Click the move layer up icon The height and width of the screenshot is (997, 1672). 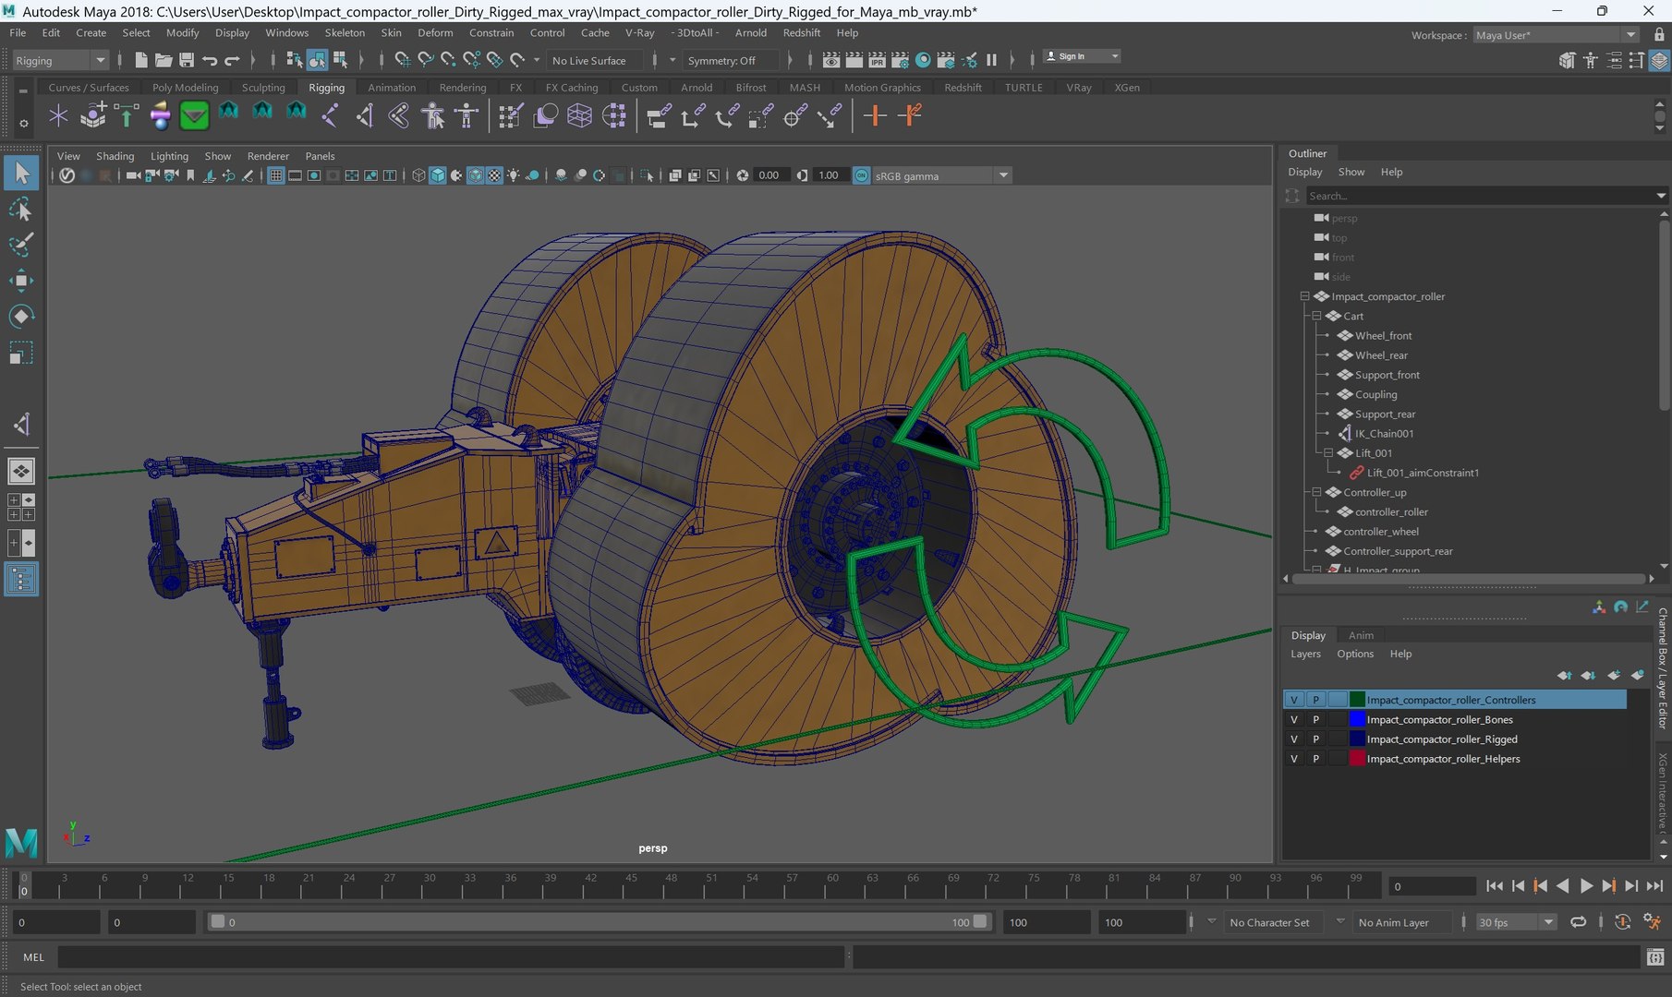click(1564, 675)
